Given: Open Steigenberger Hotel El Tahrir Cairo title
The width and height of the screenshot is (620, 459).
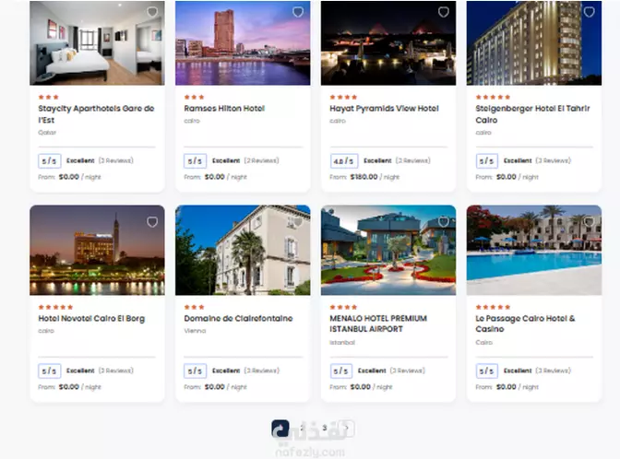Looking at the screenshot, I should coord(532,114).
